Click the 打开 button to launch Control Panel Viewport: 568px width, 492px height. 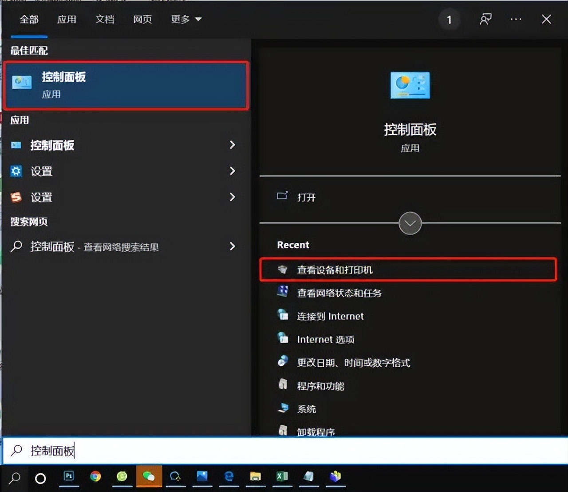307,197
